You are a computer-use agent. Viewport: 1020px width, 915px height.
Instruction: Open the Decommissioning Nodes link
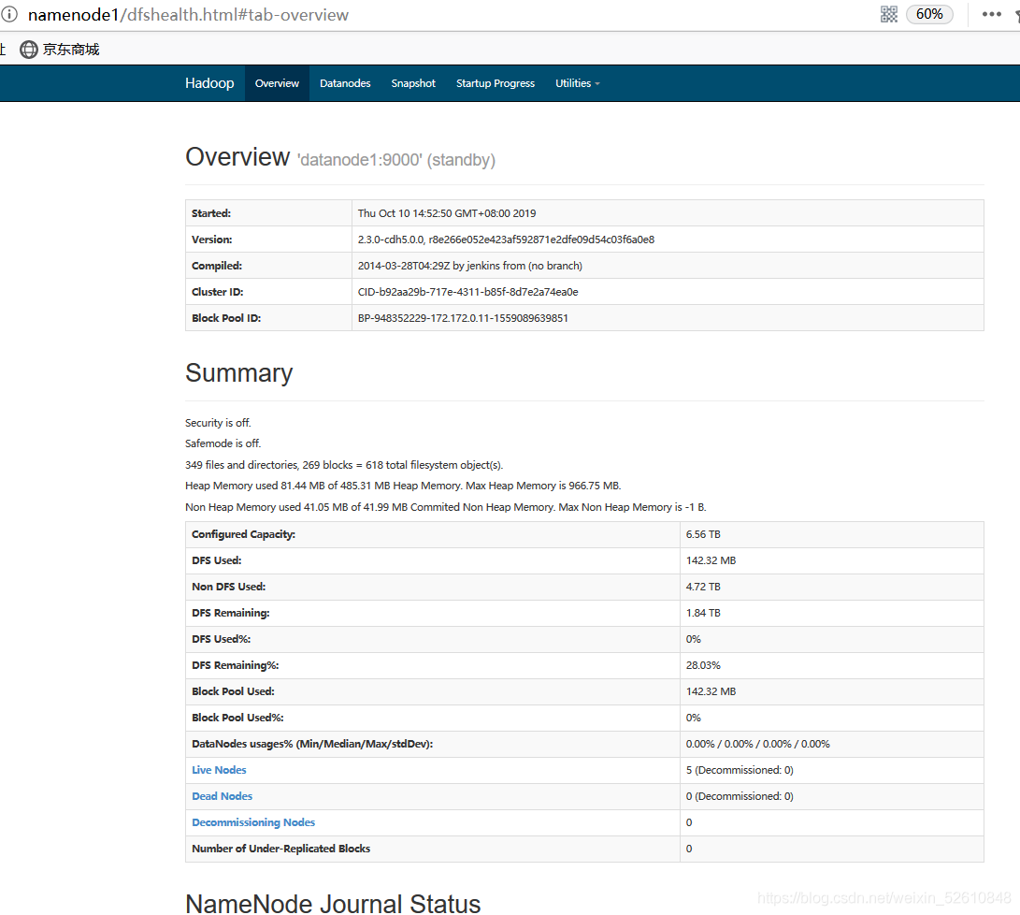click(253, 822)
